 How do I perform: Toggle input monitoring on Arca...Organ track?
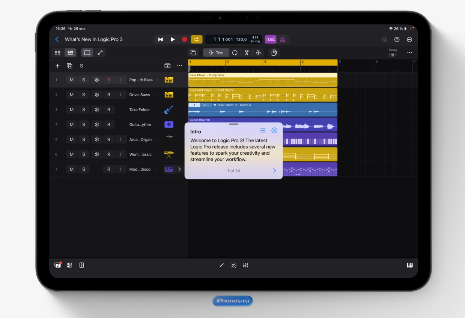point(121,140)
